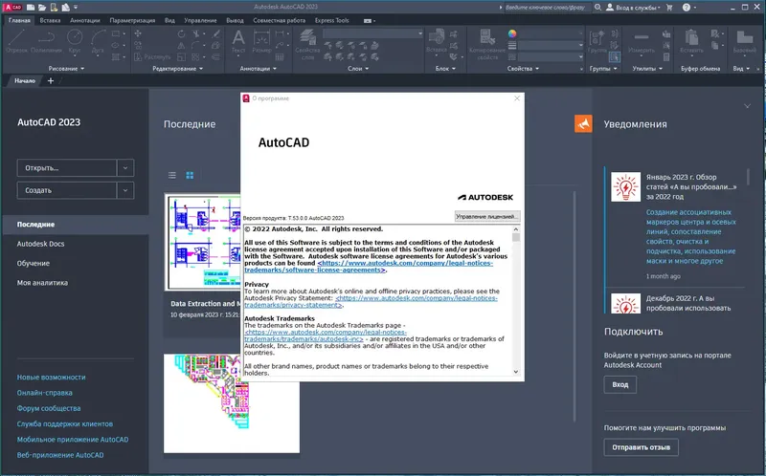The height and width of the screenshot is (476, 766).
Task: Click the orange announcements megaphone icon
Action: (x=583, y=124)
